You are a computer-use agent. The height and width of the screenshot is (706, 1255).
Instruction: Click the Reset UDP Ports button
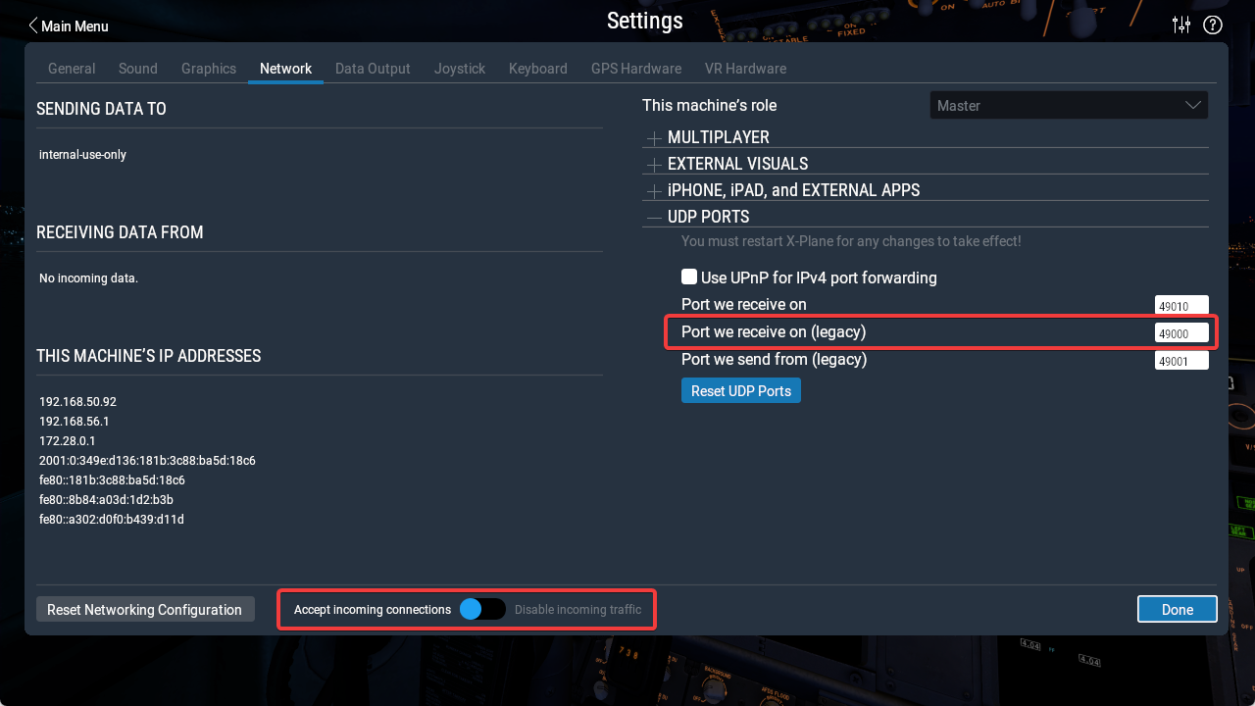[740, 390]
